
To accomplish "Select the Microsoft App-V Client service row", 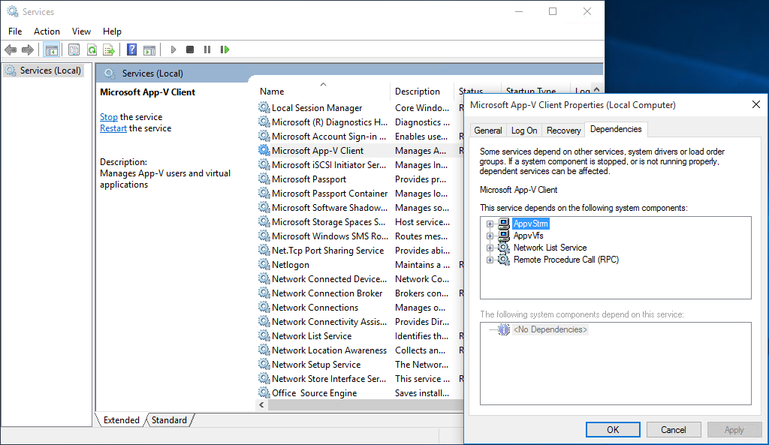I will click(x=360, y=150).
